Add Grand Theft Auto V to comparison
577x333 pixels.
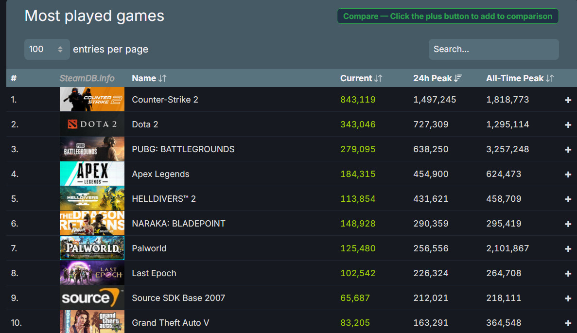tap(568, 323)
